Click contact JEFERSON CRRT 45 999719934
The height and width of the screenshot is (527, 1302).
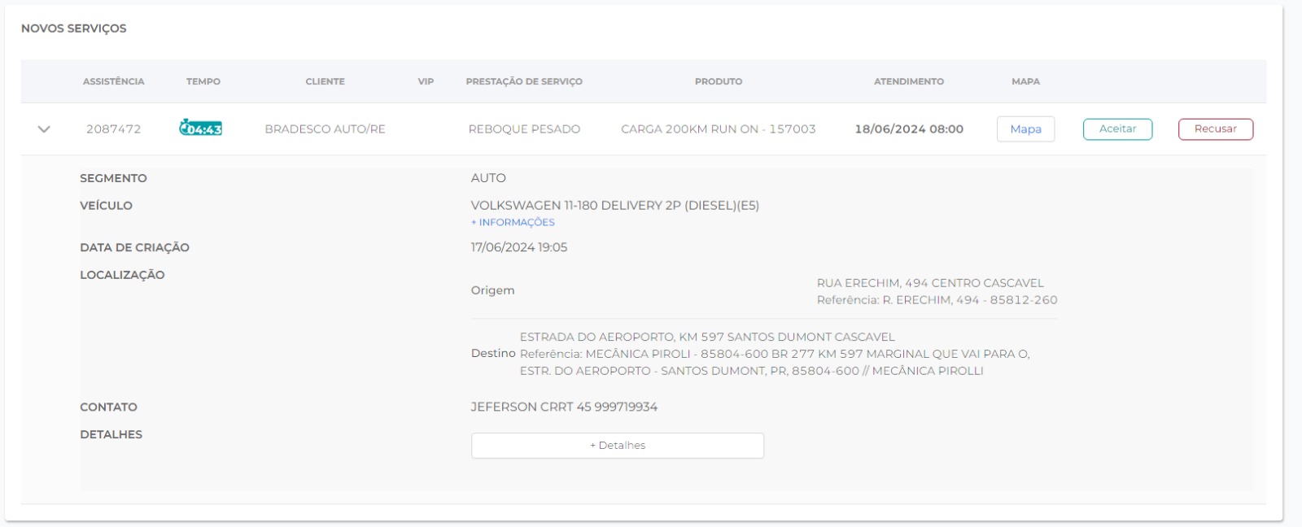(564, 407)
